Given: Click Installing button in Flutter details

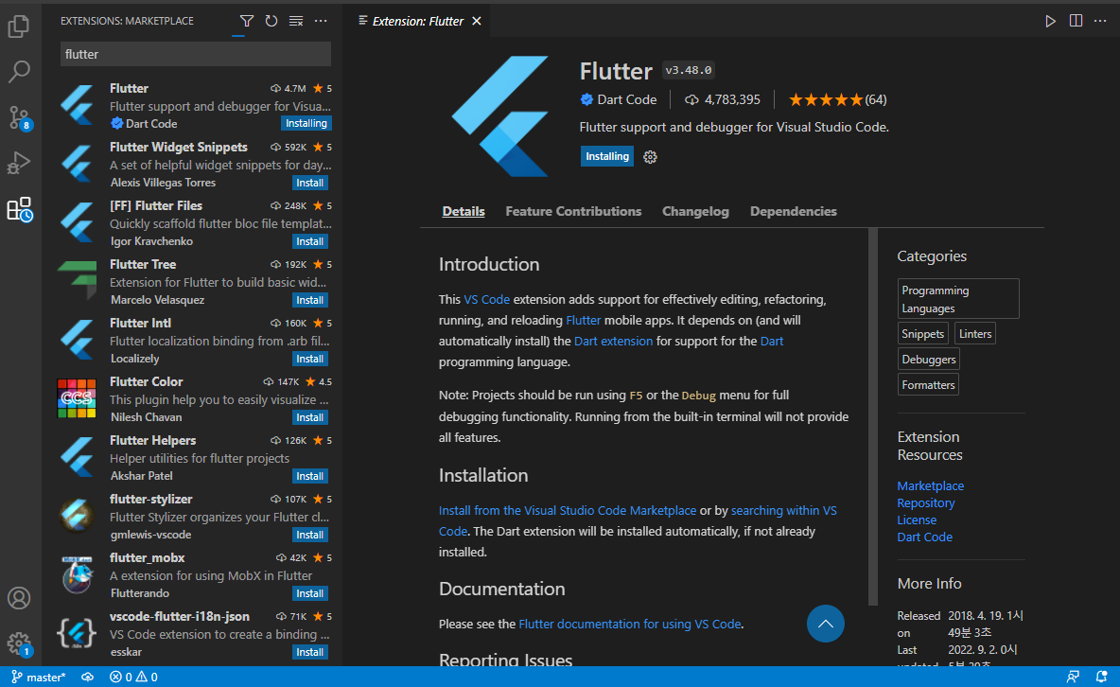Looking at the screenshot, I should 607,156.
